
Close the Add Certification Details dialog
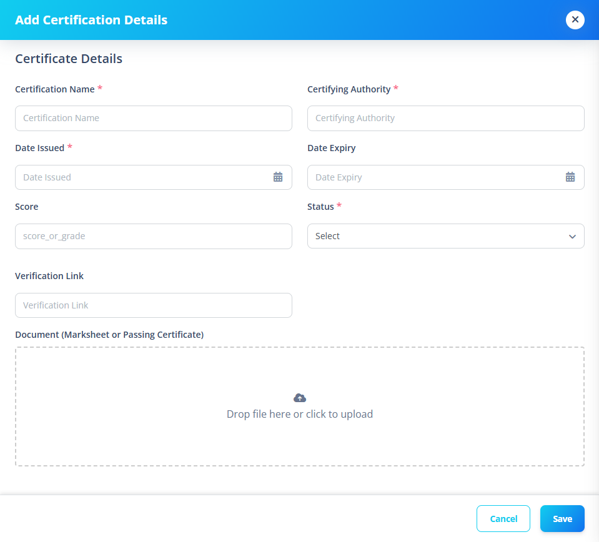coord(575,20)
